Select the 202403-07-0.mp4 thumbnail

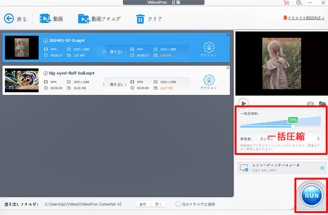pos(22,48)
